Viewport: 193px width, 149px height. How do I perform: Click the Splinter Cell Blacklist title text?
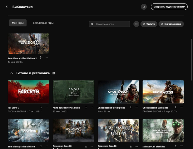coord(154,147)
